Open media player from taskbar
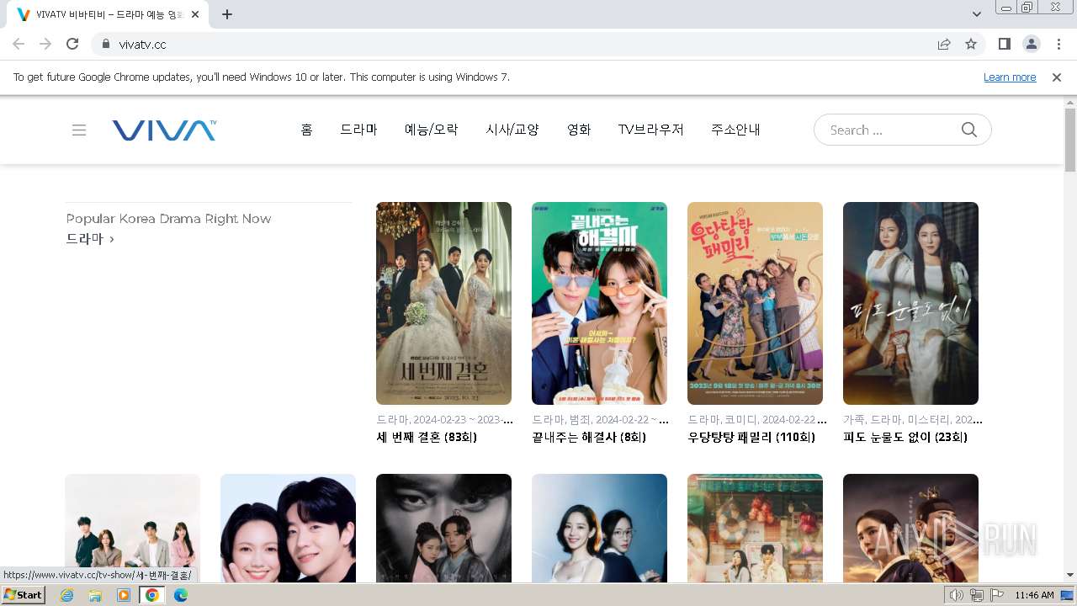The height and width of the screenshot is (606, 1077). [x=124, y=595]
